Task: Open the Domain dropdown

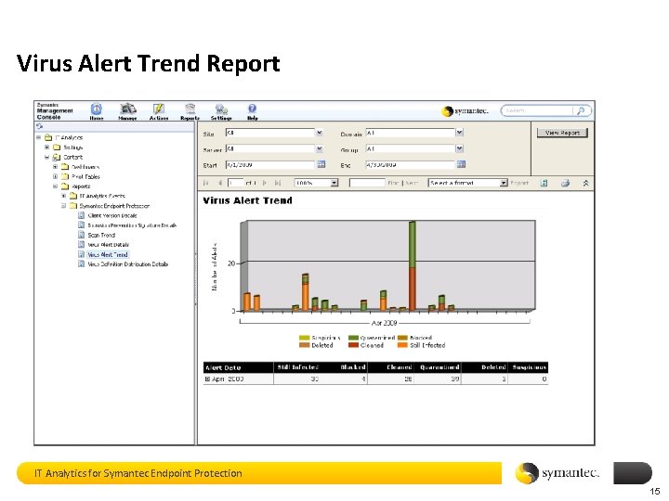Action: [459, 133]
